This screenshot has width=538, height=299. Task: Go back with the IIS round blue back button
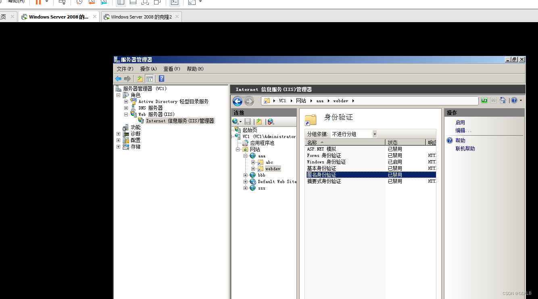[x=238, y=101]
